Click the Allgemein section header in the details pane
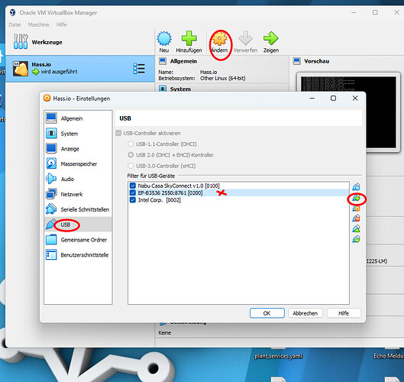This screenshot has height=382, width=404. pos(183,61)
